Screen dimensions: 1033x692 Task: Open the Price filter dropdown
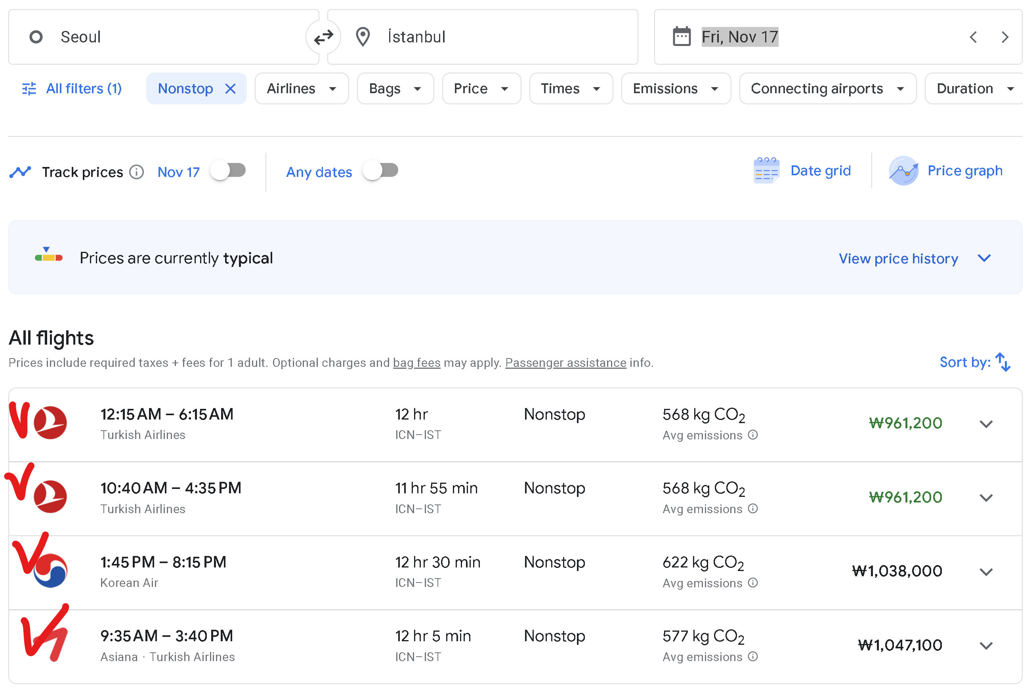(481, 89)
